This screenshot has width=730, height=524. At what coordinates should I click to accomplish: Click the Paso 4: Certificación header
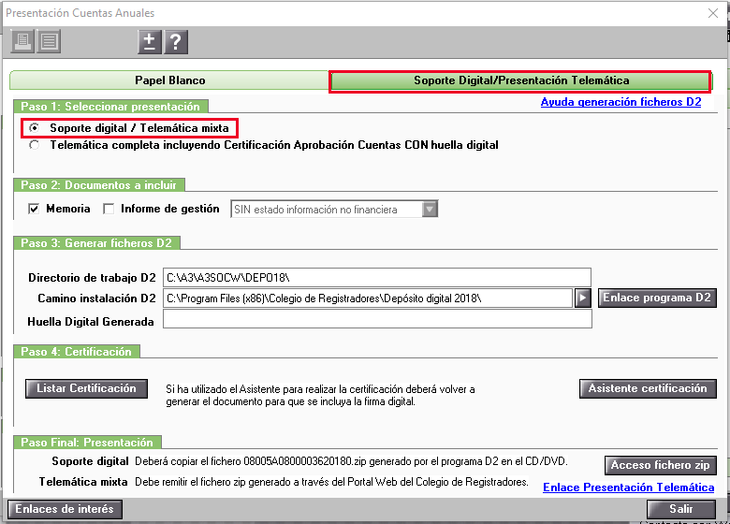(77, 351)
